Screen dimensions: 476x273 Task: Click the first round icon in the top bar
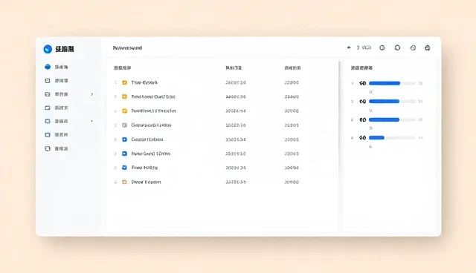tap(382, 47)
